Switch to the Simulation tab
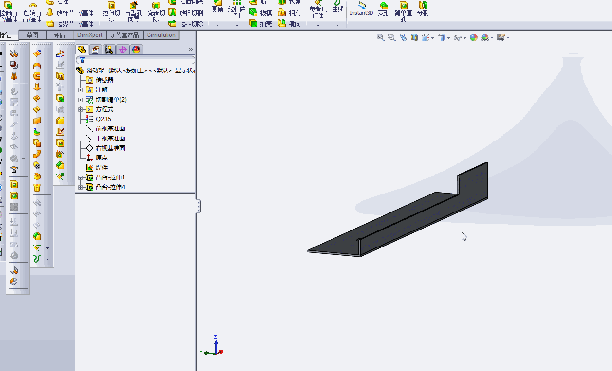This screenshot has width=612, height=371. click(161, 35)
